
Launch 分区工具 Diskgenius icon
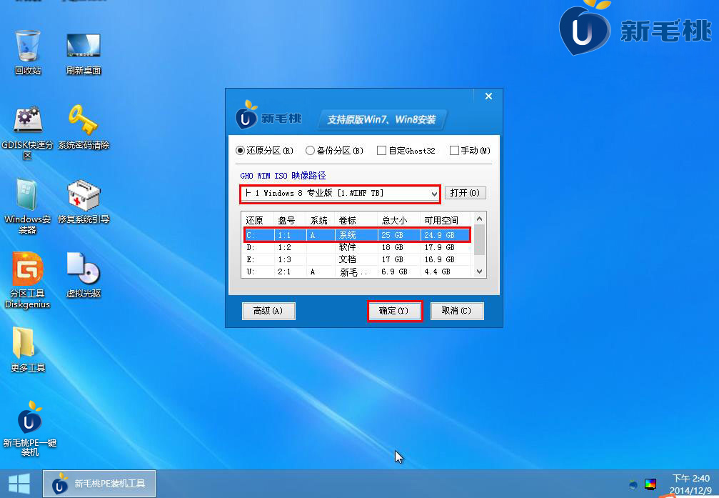tap(28, 280)
